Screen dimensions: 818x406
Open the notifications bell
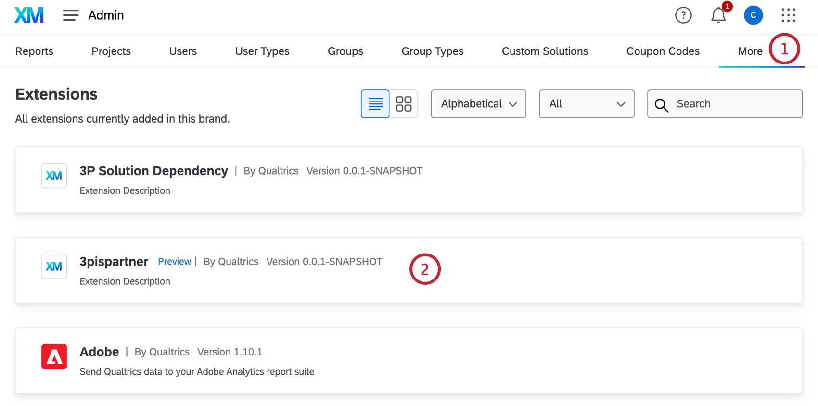pos(718,15)
